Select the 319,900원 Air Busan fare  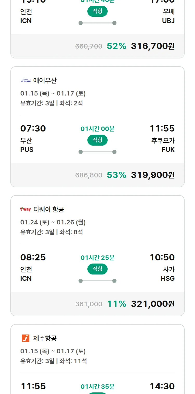coord(153,175)
